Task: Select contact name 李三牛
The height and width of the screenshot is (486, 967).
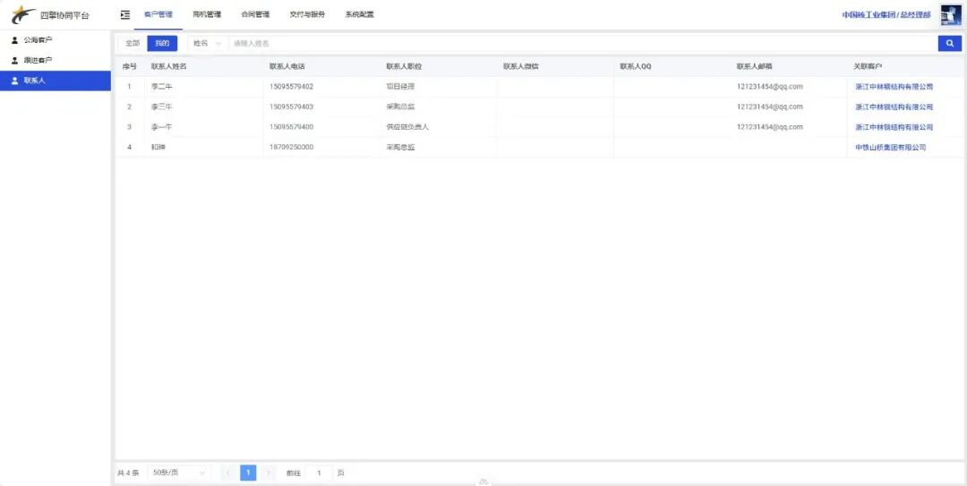Action: pos(161,107)
